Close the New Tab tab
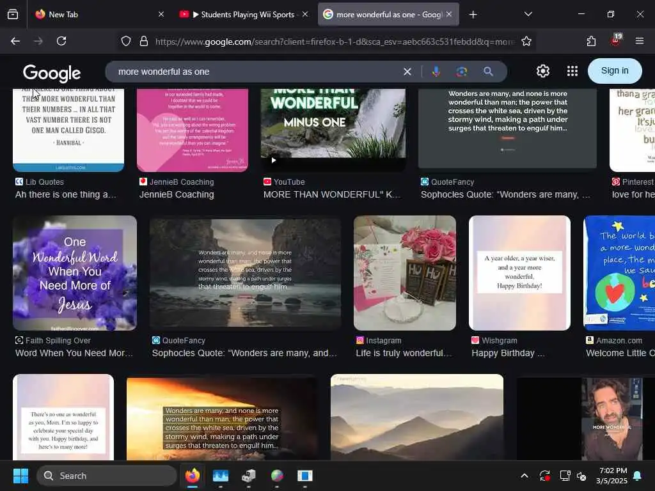The width and height of the screenshot is (655, 491). tap(161, 14)
